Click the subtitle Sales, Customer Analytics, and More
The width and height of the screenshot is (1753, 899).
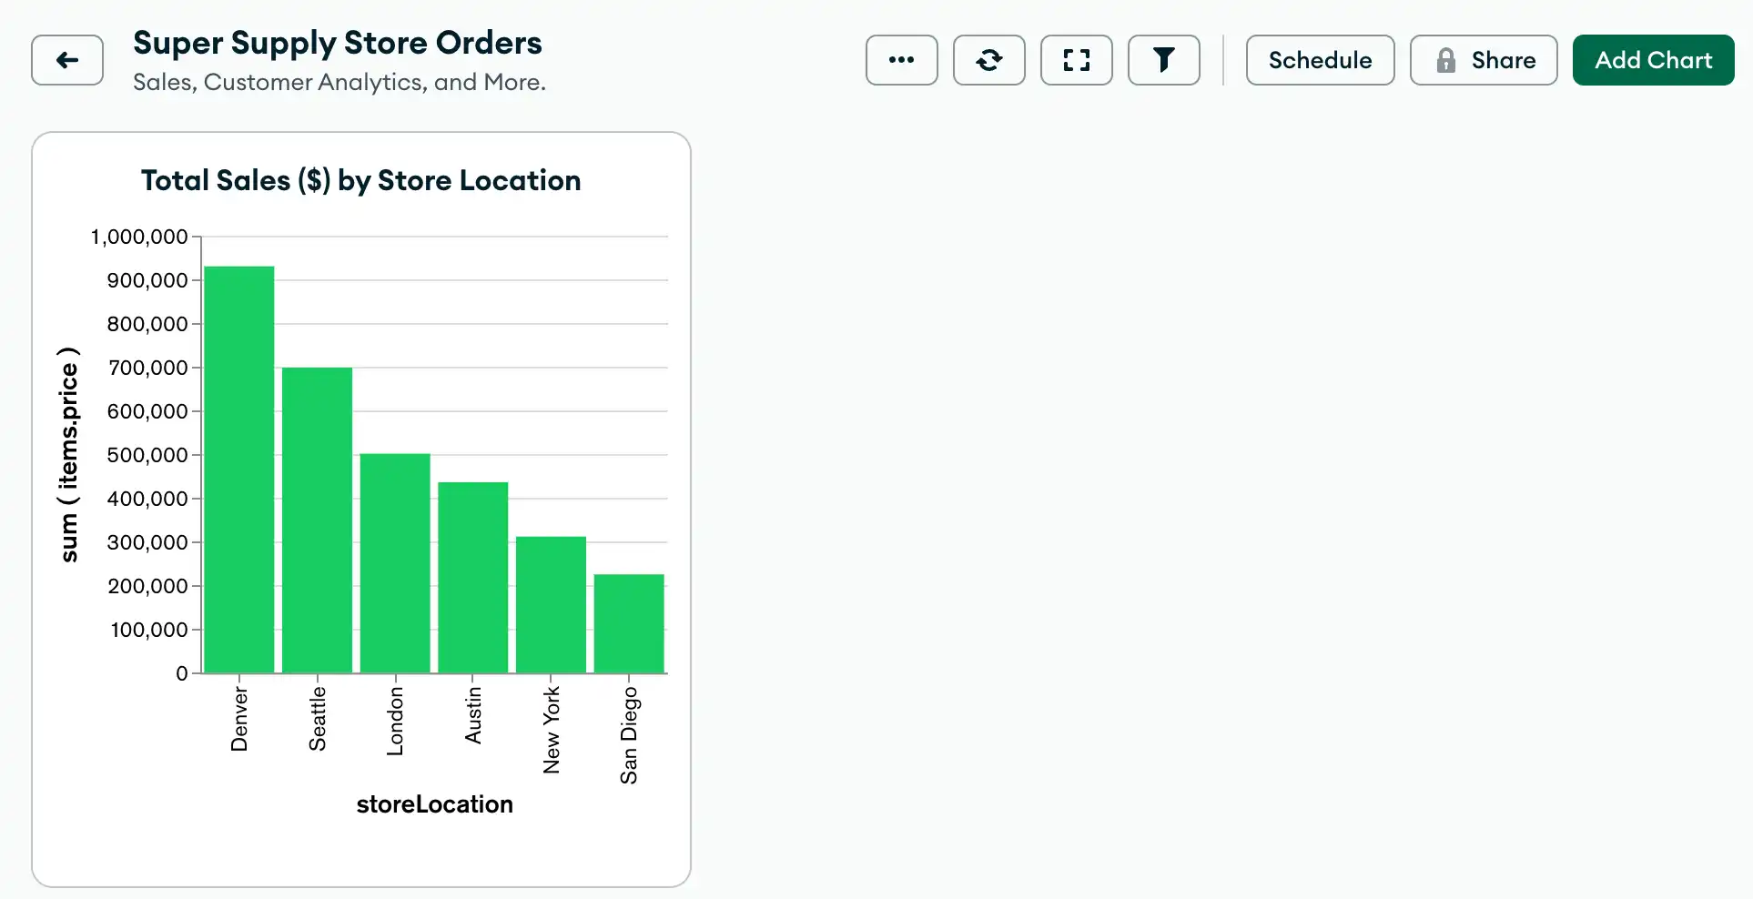[339, 82]
